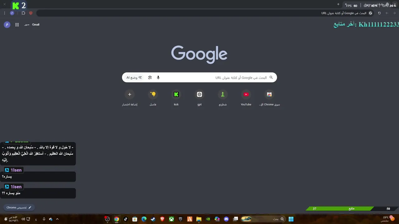Open a new browser tab

pos(338,4)
